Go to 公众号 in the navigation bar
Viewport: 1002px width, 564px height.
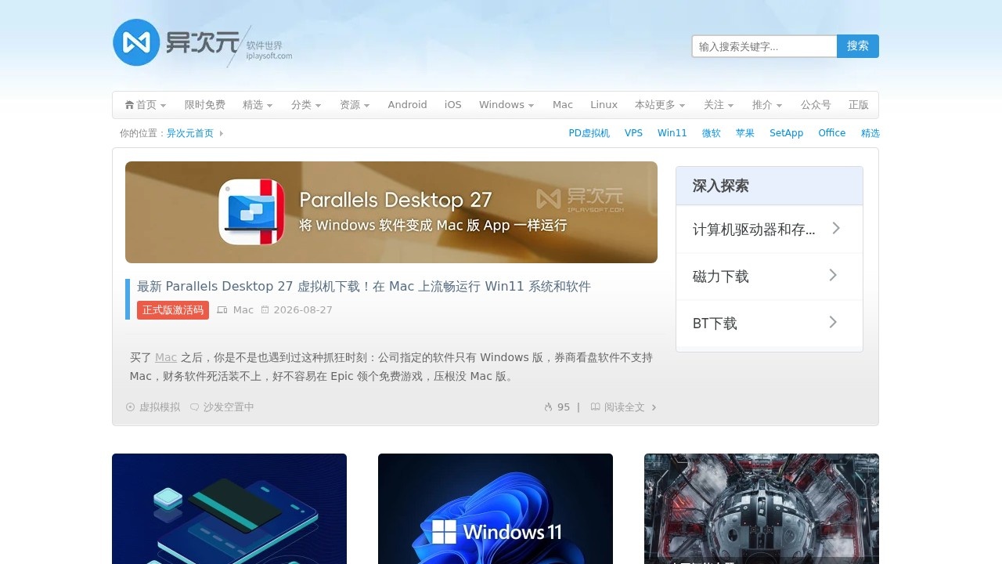tap(816, 105)
